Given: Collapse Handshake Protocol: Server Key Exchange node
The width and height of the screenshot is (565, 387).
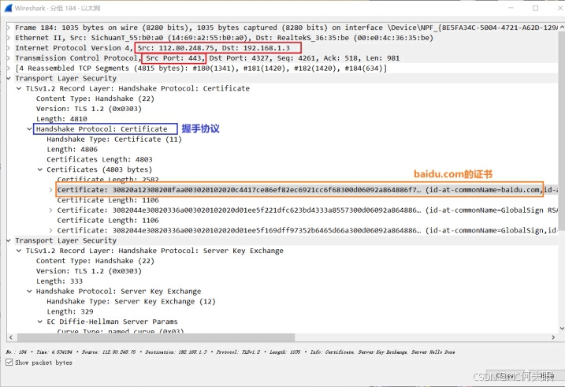Looking at the screenshot, I should pos(30,291).
